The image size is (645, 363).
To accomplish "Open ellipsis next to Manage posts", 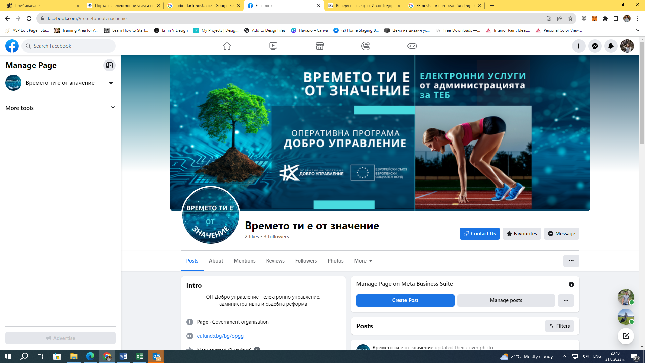I will tap(566, 300).
